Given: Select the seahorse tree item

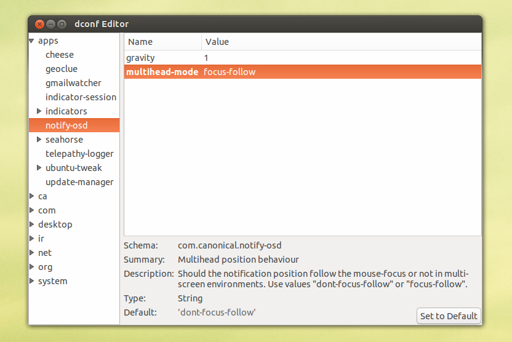Looking at the screenshot, I should [x=64, y=140].
